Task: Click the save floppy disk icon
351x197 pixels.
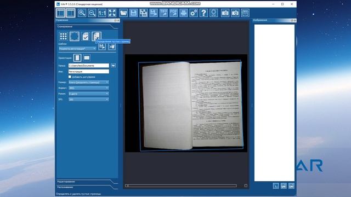Action: pyautogui.click(x=133, y=13)
